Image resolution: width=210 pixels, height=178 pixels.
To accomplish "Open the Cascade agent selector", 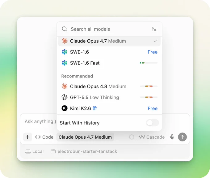I will click(152, 137).
